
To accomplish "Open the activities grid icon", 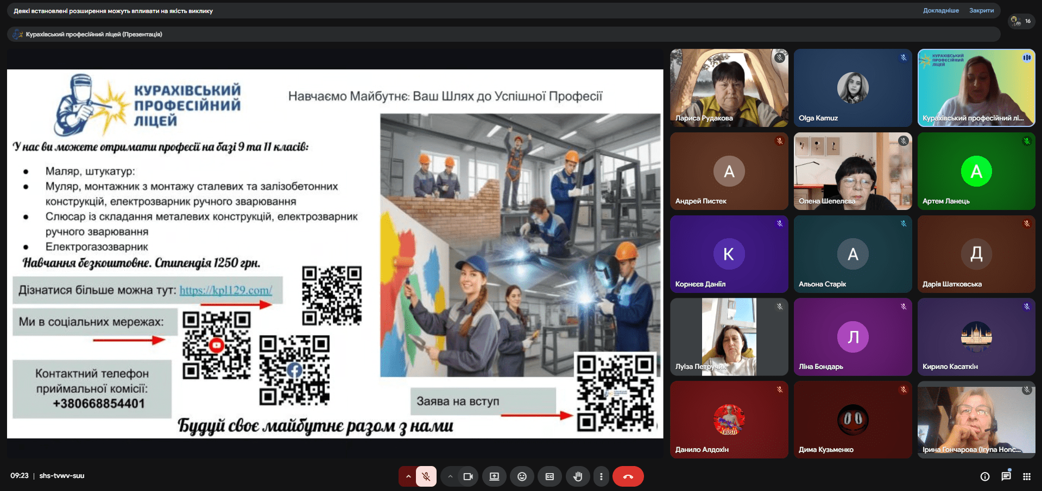I will tap(1027, 476).
